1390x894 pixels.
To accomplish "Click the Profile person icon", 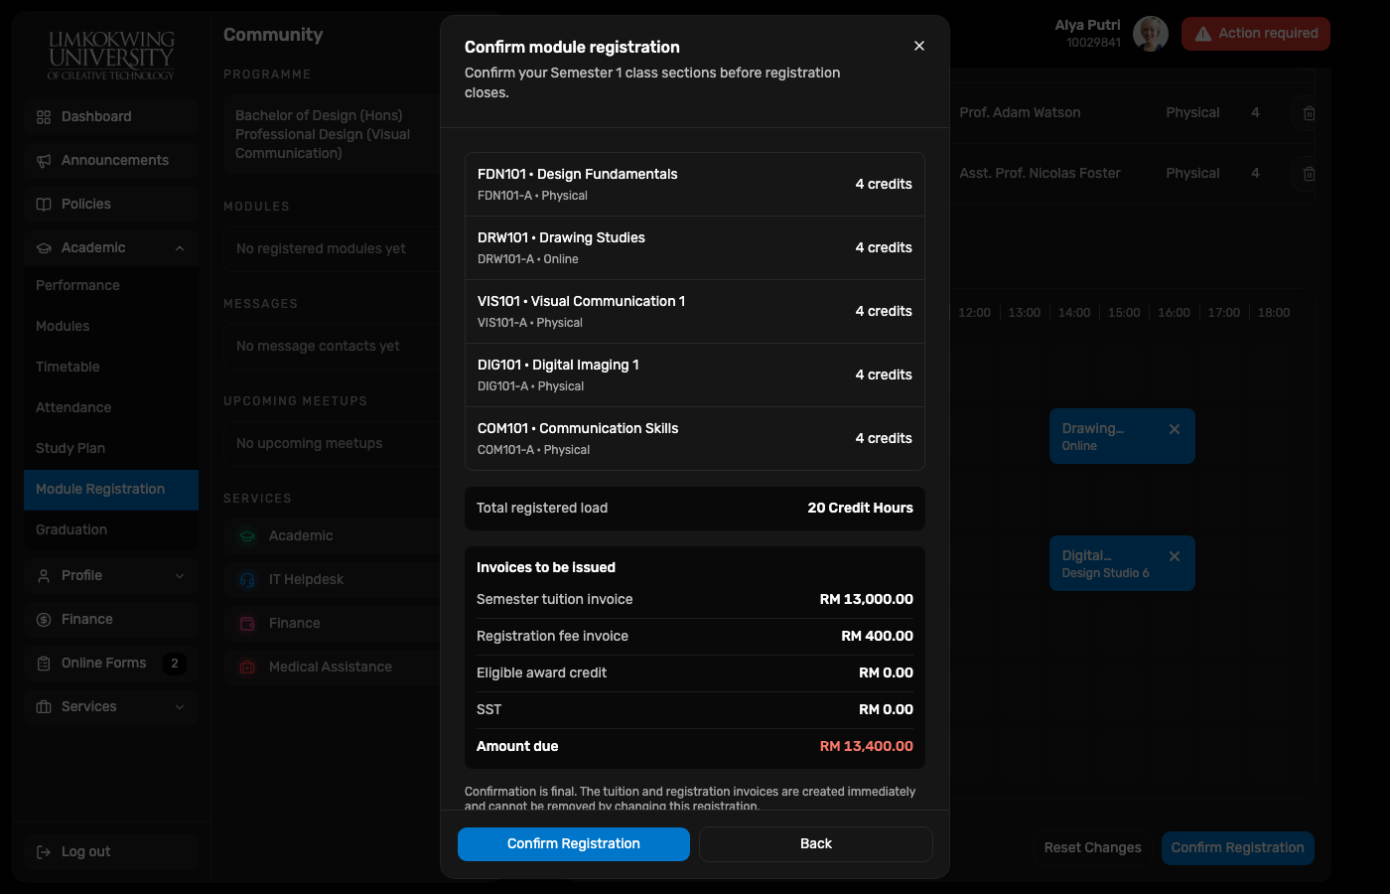I will [x=44, y=576].
